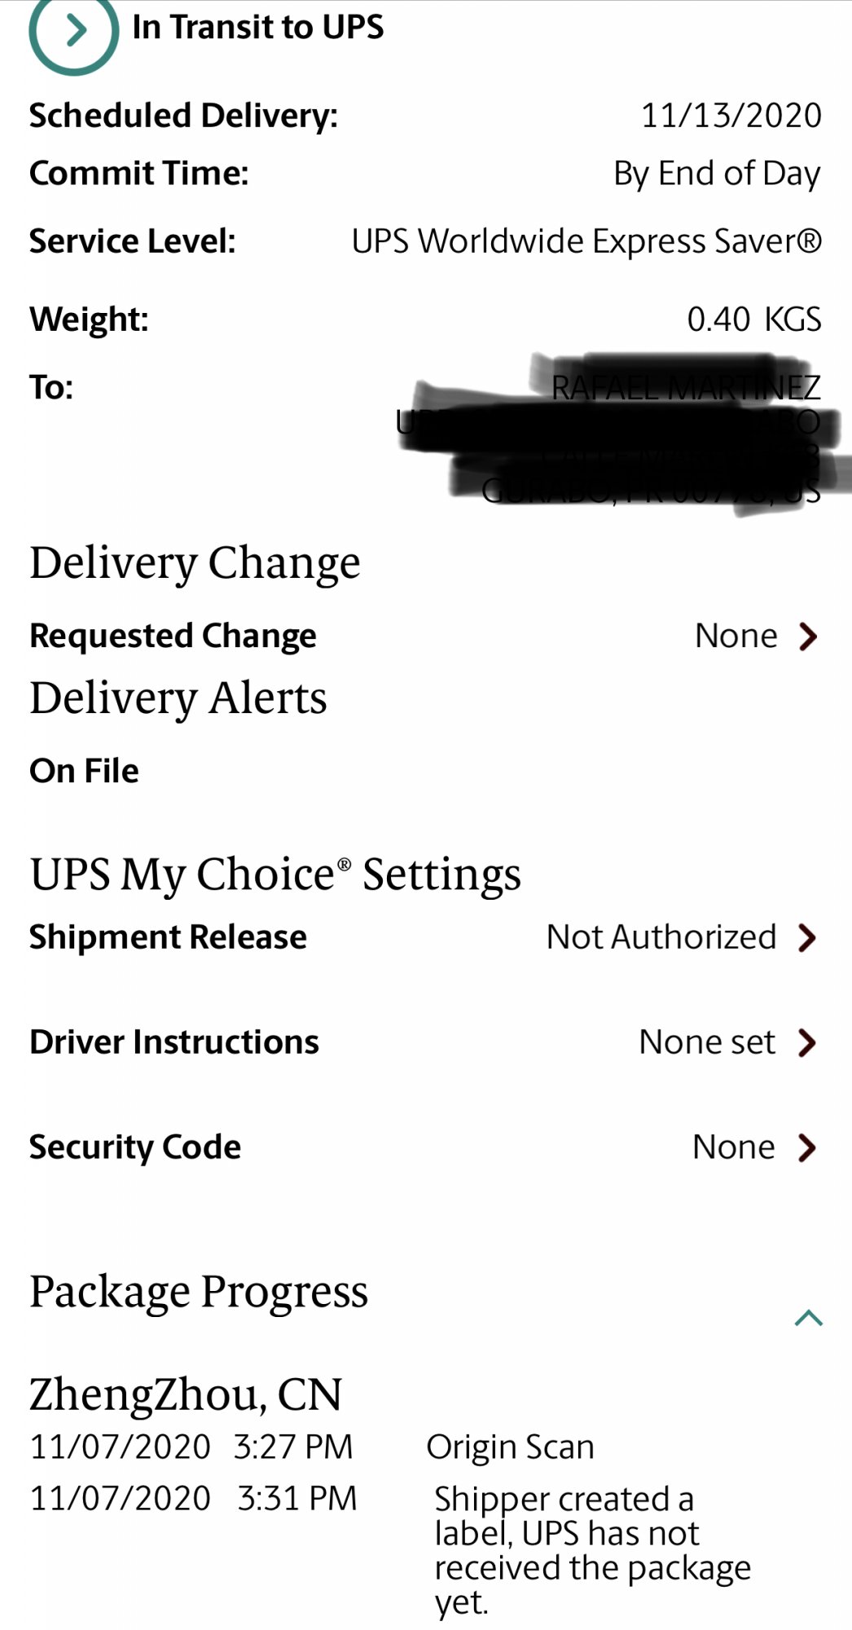Select the Shipment Release label

click(x=168, y=937)
